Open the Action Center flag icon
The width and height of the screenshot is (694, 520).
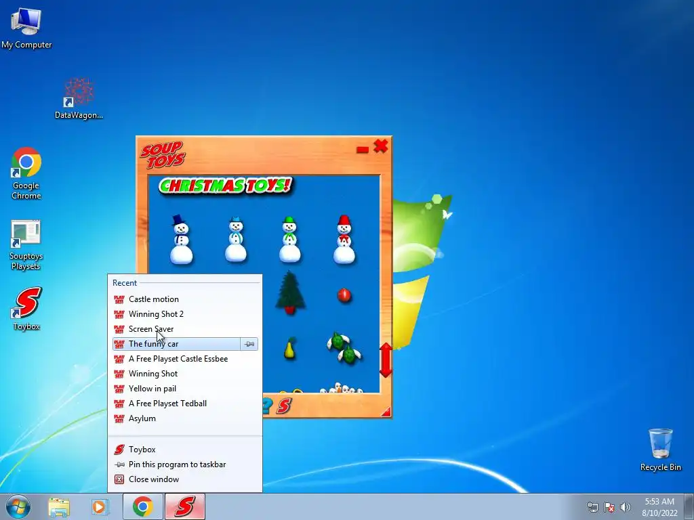click(609, 507)
